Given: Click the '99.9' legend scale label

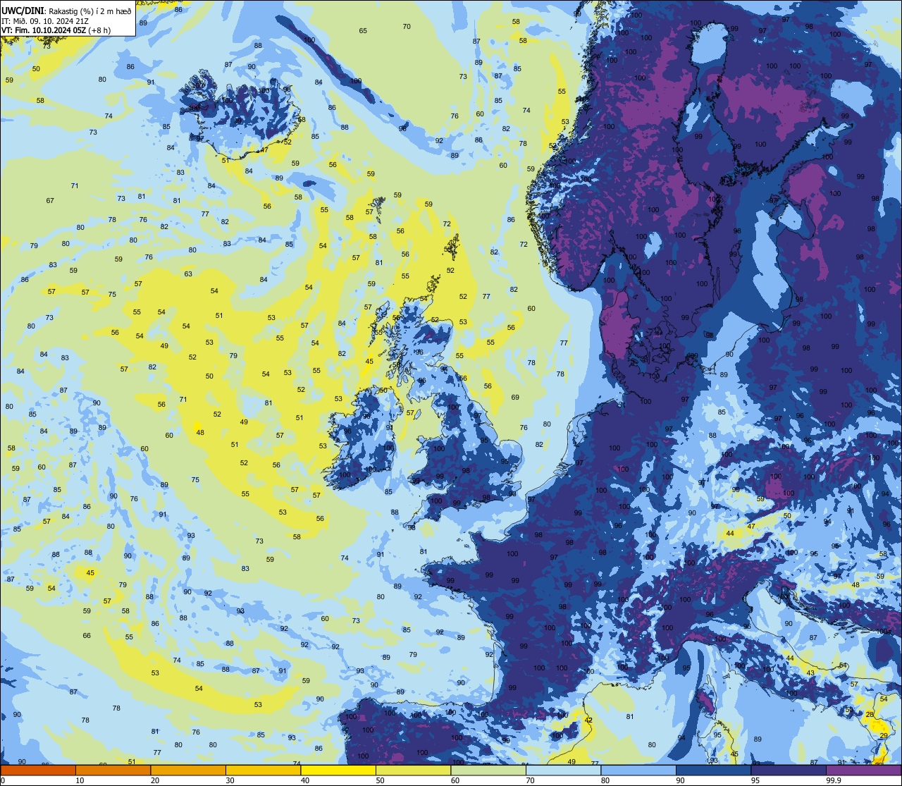Looking at the screenshot, I should tap(834, 780).
